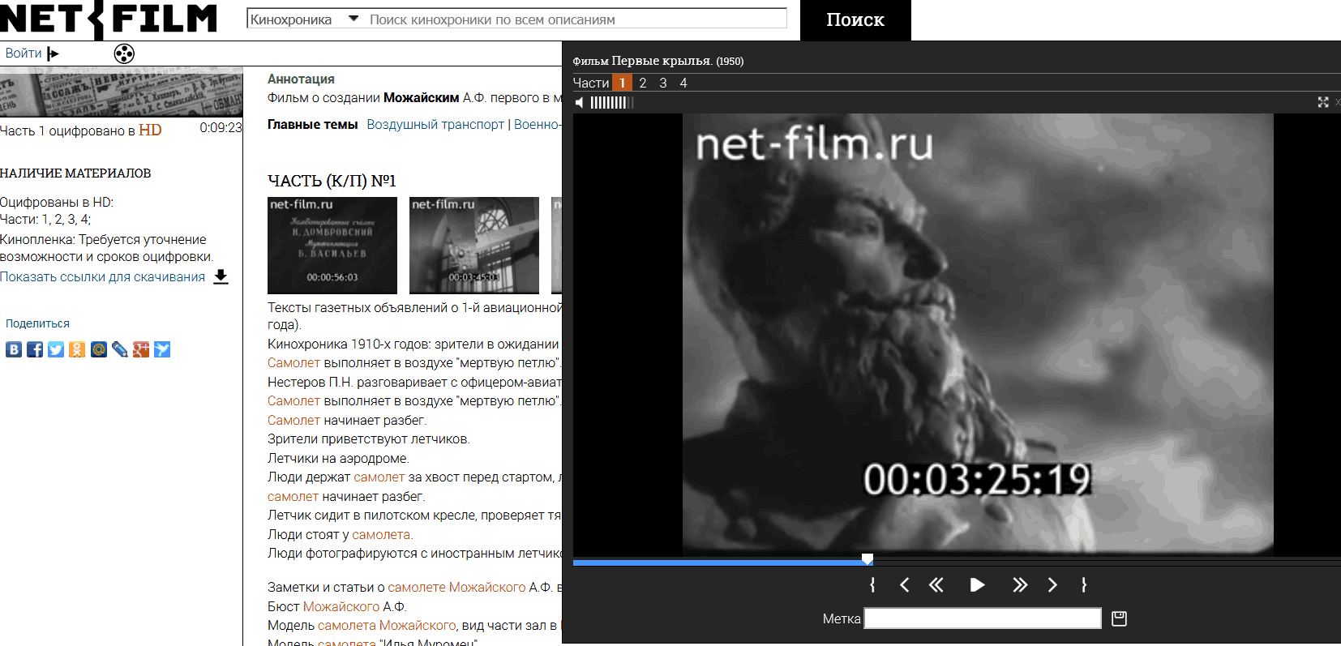The image size is (1341, 646).
Task: Open thumbnail with timecode 00:03:45:03
Action: [474, 245]
